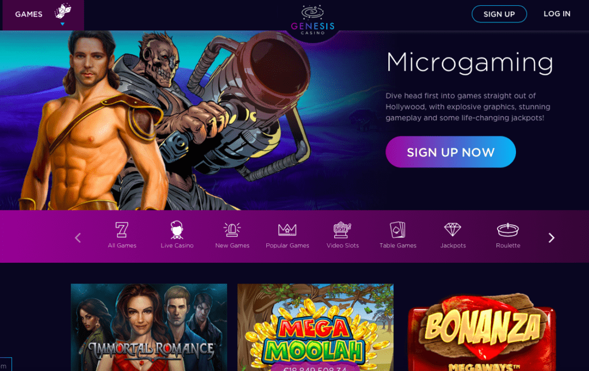Screen dimensions: 589x371
Task: Select the Jackpots diamond icon
Action: pyautogui.click(x=453, y=230)
